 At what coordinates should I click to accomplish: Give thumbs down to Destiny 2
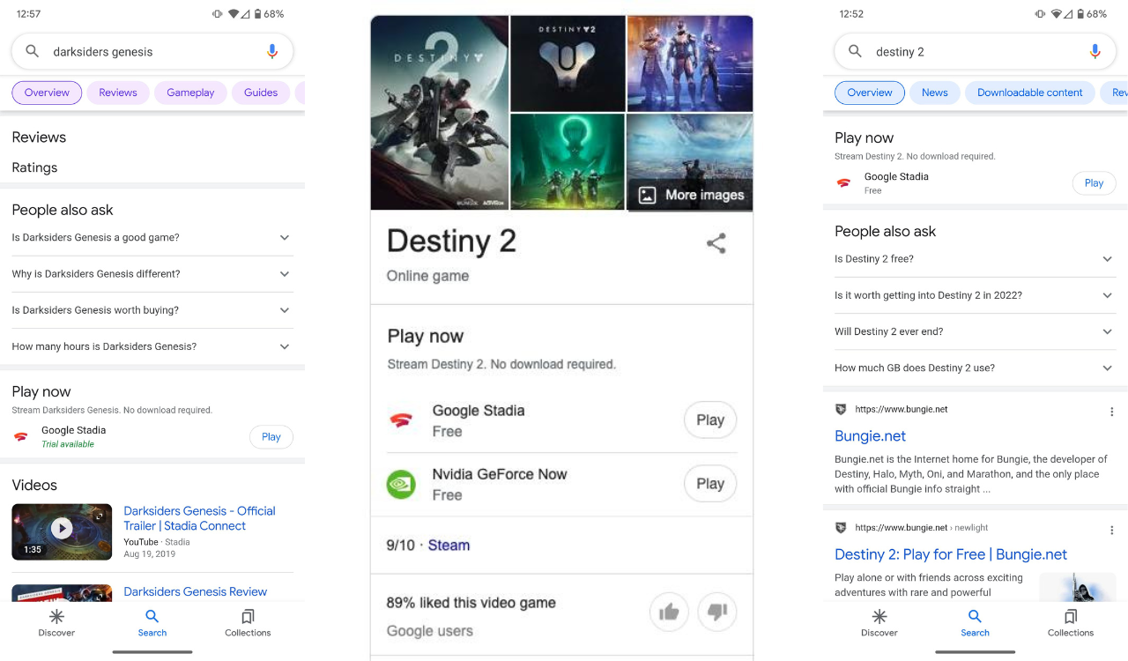[x=716, y=613]
